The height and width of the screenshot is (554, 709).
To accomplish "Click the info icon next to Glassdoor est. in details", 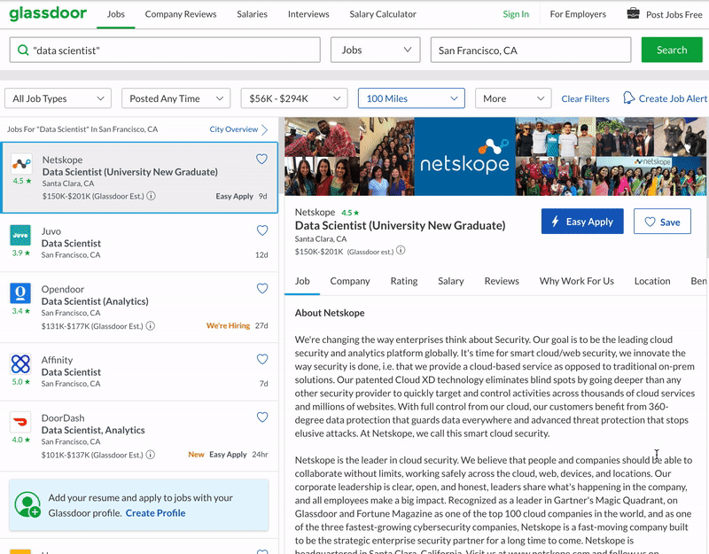I will coord(401,250).
